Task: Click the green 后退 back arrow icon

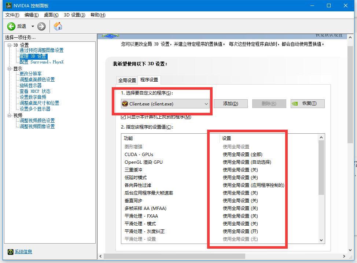Action: 11,26
